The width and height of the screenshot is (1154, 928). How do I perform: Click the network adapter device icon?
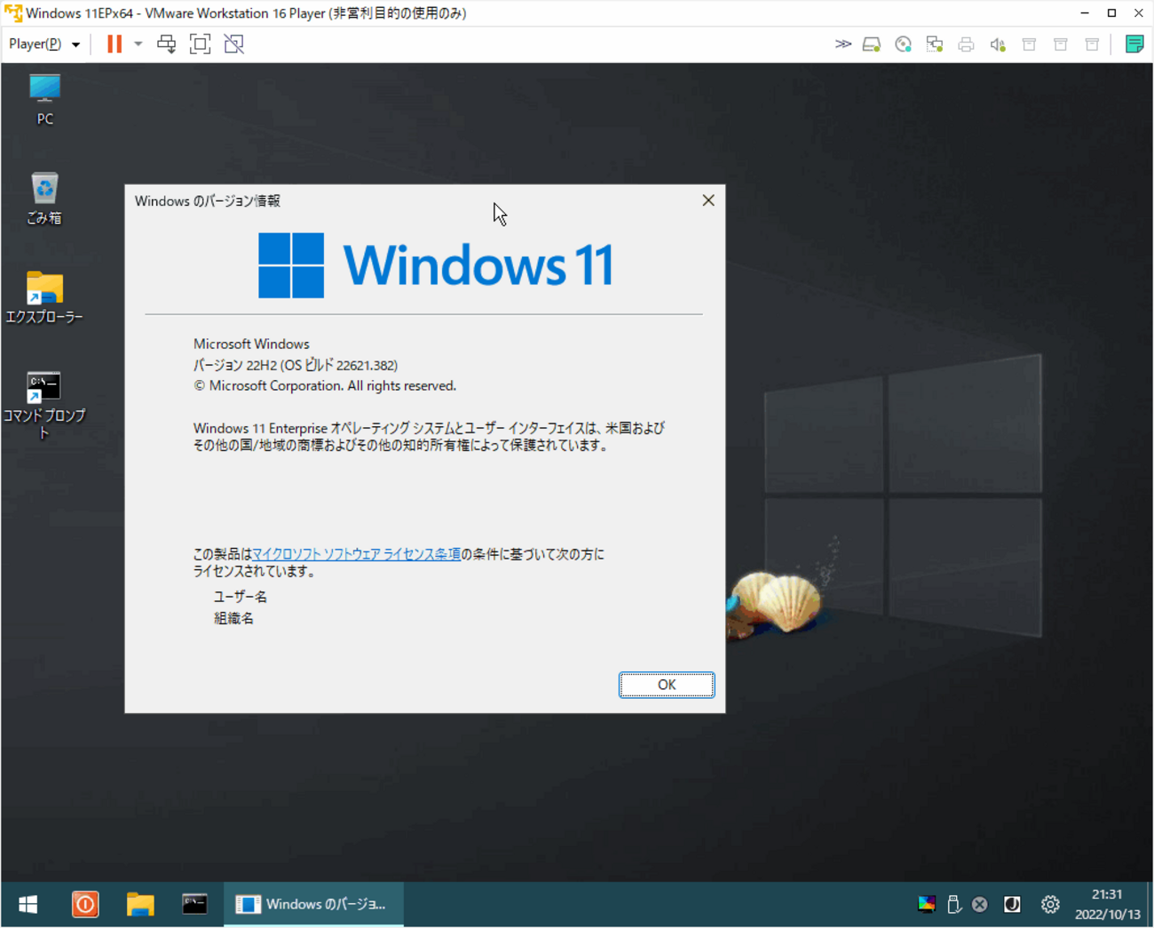point(935,44)
